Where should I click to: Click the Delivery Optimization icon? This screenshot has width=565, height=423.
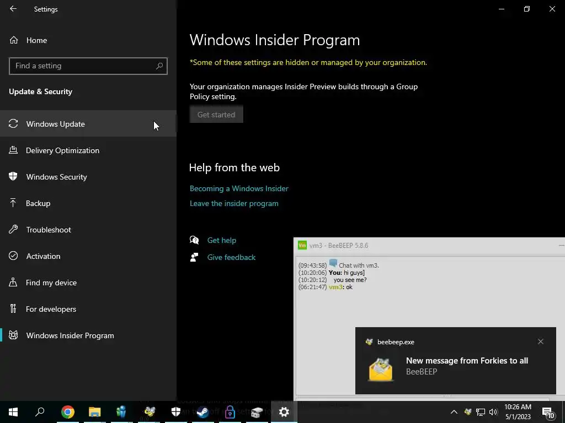point(13,150)
